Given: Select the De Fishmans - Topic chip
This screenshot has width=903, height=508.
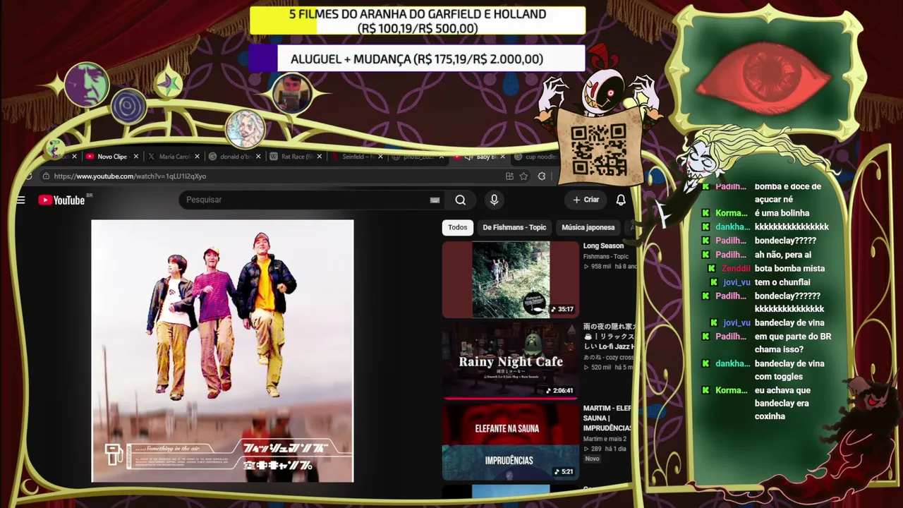Looking at the screenshot, I should (514, 227).
